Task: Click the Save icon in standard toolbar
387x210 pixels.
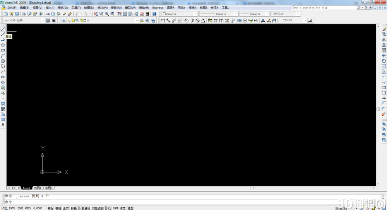Action: coord(17,14)
